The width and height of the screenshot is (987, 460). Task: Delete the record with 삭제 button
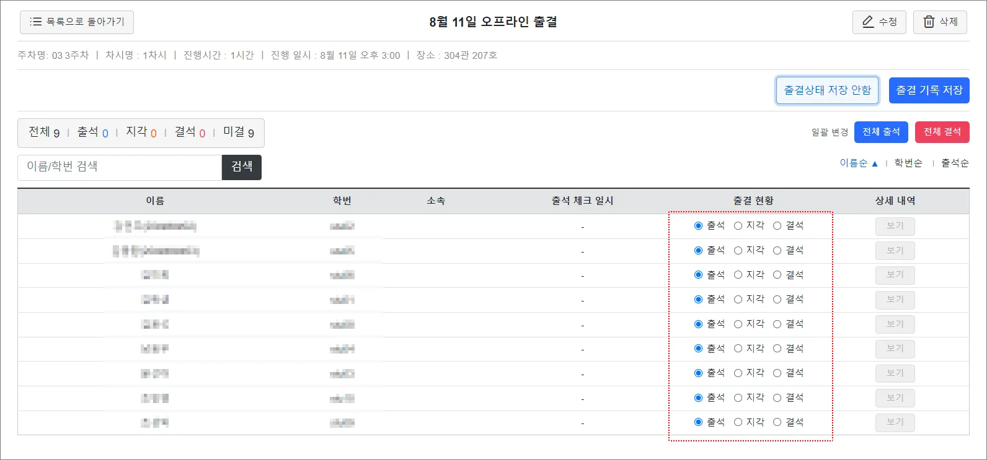940,22
